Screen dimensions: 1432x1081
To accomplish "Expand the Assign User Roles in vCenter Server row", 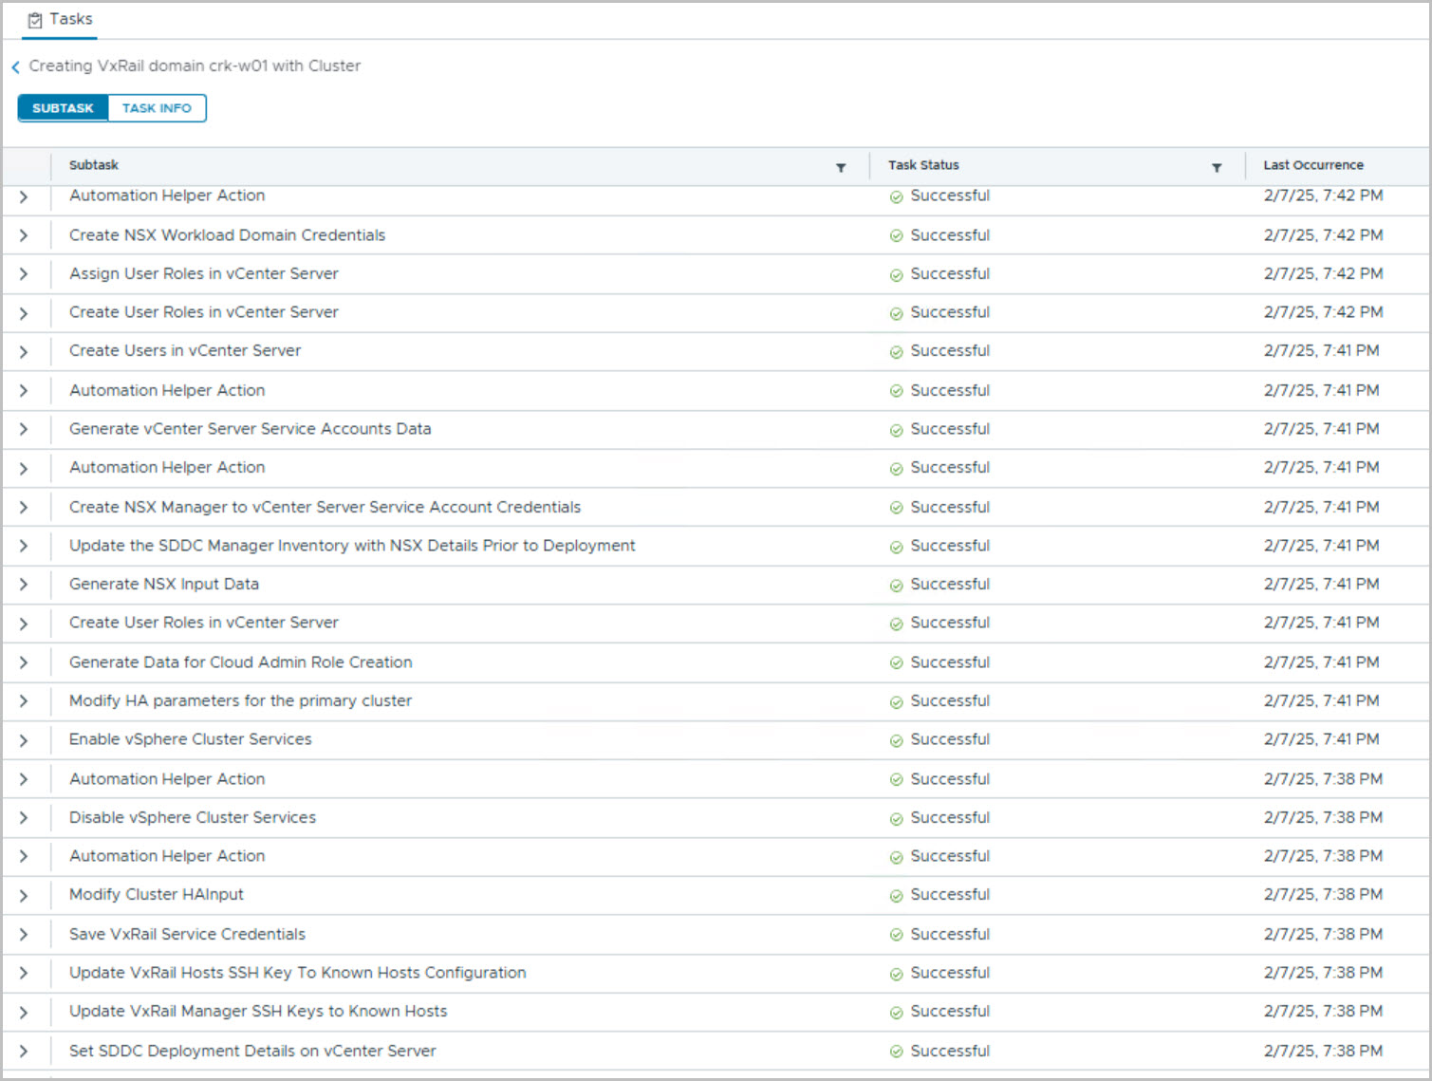I will pos(24,274).
